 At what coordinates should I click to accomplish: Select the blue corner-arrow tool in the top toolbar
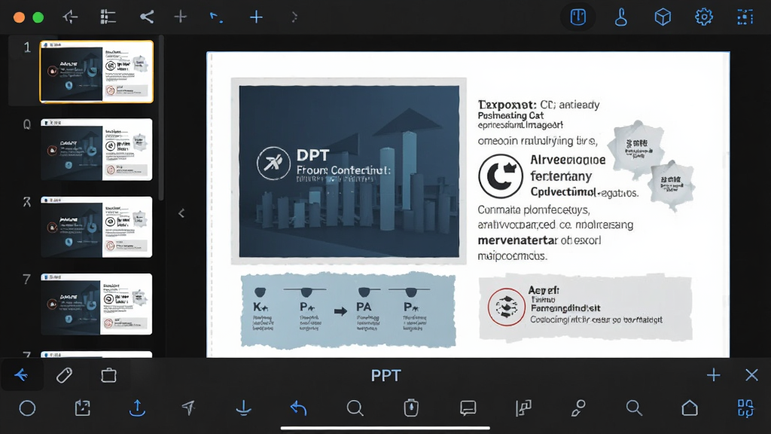(x=216, y=18)
